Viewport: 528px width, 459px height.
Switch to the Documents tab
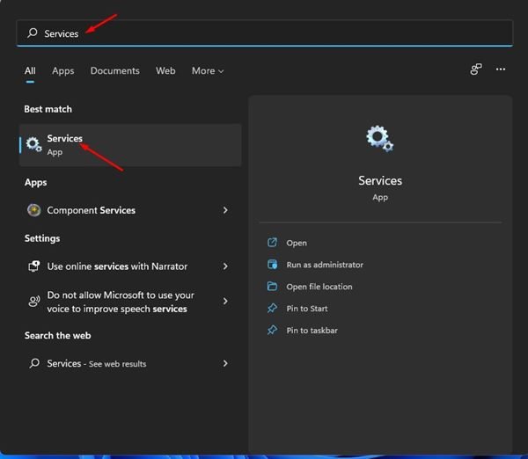point(114,70)
